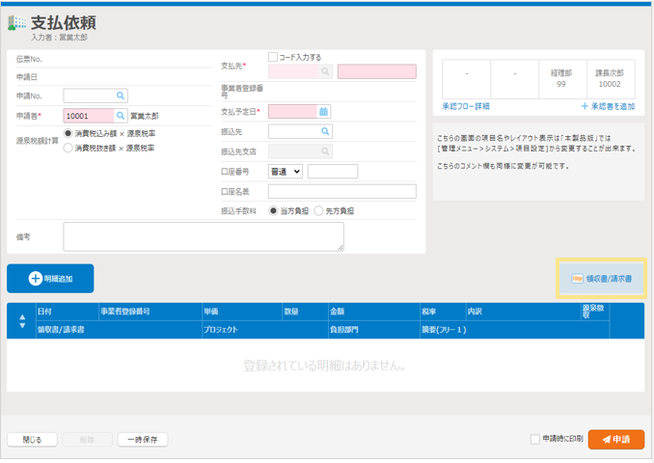This screenshot has height=463, width=654.
Task: Click the search icon next to 申請者
Action: coord(121,116)
